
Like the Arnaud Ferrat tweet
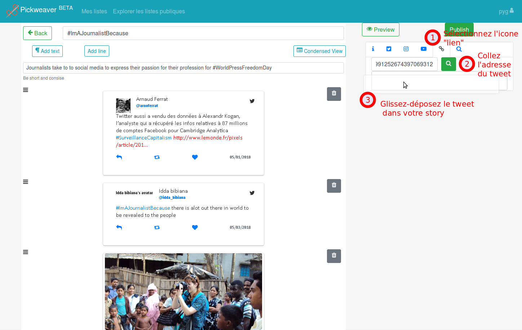pyautogui.click(x=195, y=157)
